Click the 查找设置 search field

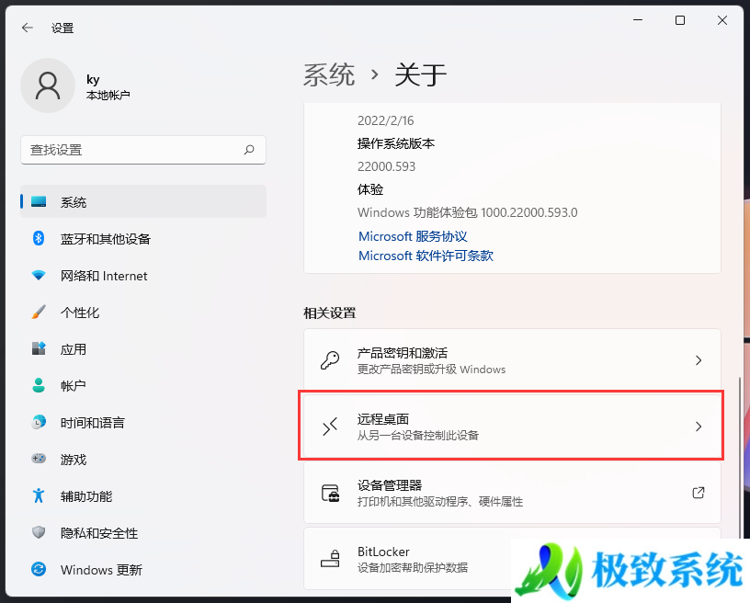tap(143, 150)
